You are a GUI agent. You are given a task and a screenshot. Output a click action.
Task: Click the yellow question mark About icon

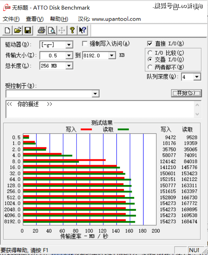click(72, 31)
